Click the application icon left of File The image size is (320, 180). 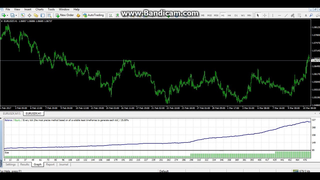[x=2, y=9]
